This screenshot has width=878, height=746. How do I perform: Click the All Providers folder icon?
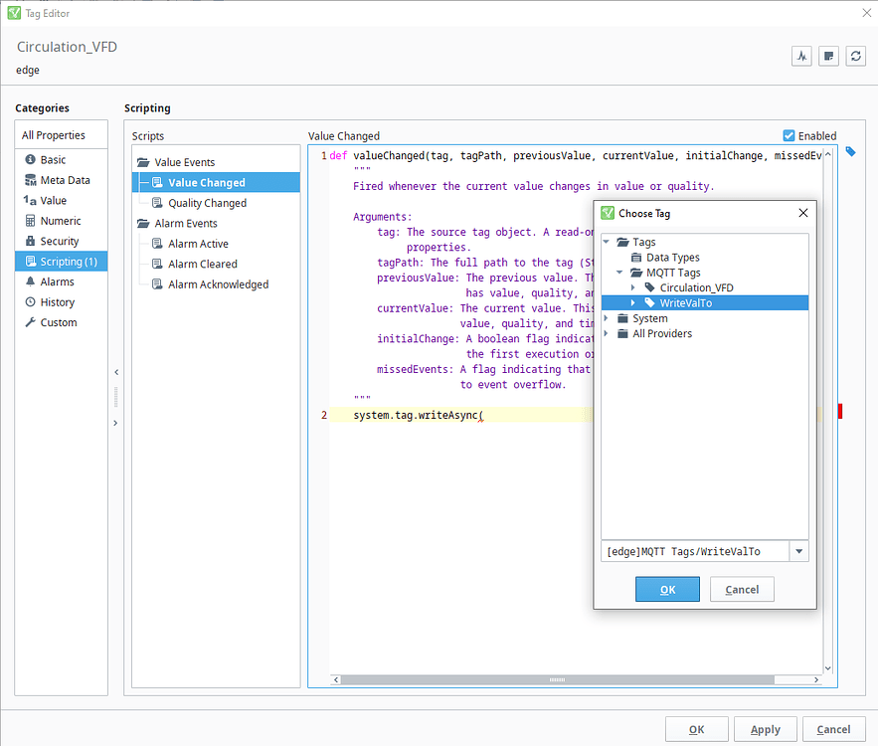[x=622, y=334]
